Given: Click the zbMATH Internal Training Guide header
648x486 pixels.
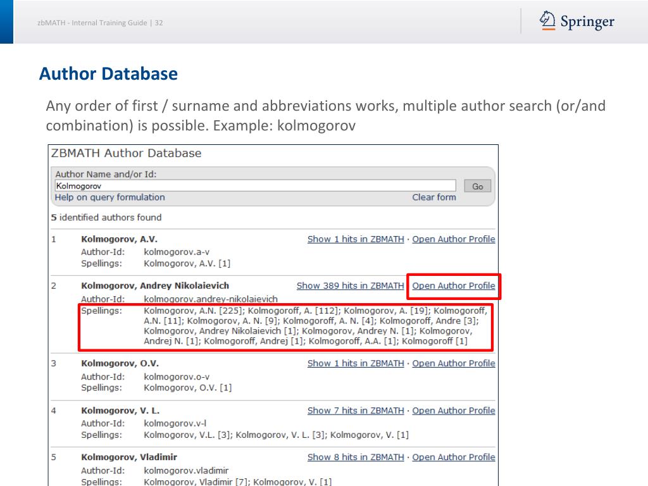Looking at the screenshot, I should click(x=100, y=23).
